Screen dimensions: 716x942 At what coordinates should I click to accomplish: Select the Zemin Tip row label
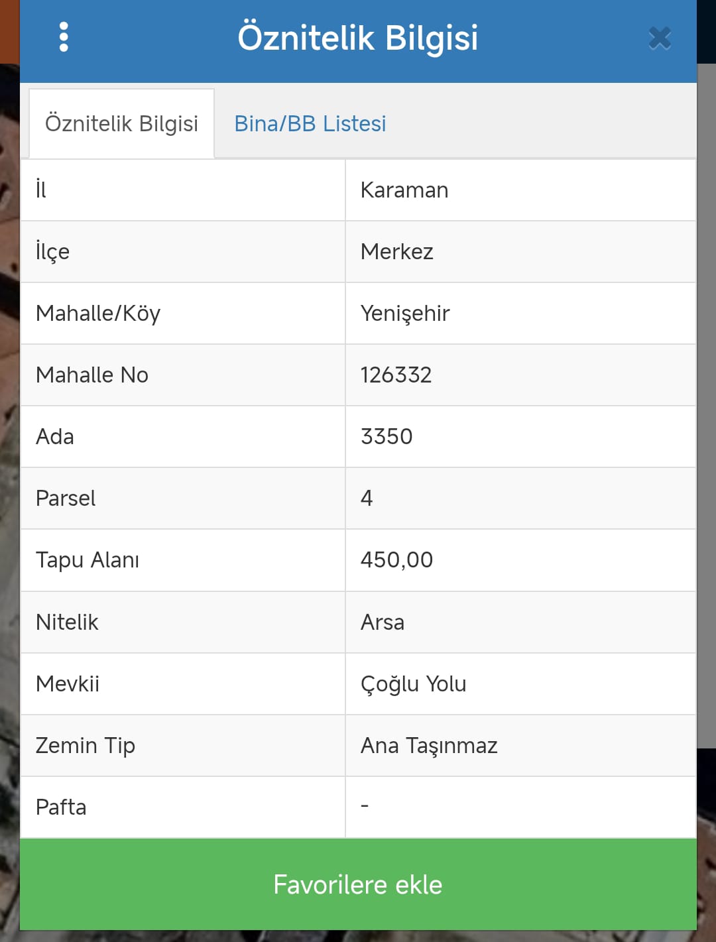pos(86,746)
